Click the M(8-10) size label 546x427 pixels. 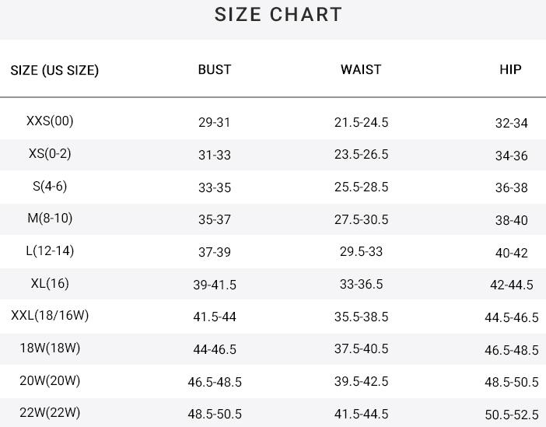click(x=50, y=218)
